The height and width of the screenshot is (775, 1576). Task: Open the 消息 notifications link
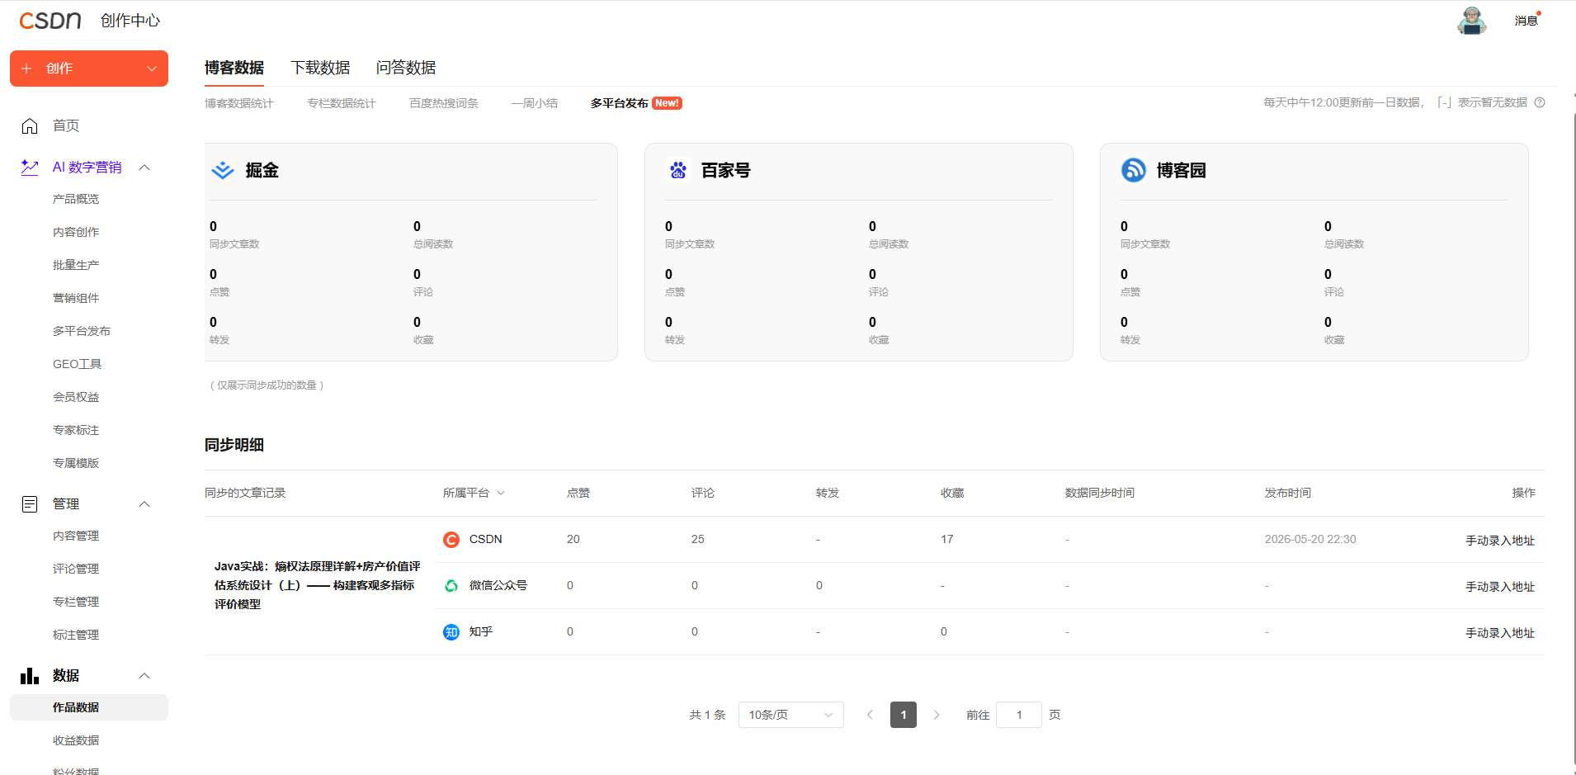coord(1526,21)
